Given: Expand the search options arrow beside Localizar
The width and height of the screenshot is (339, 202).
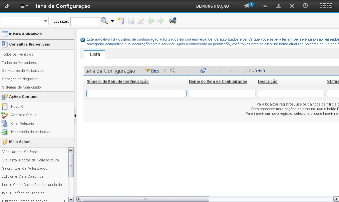Looking at the screenshot, I should point(112,21).
